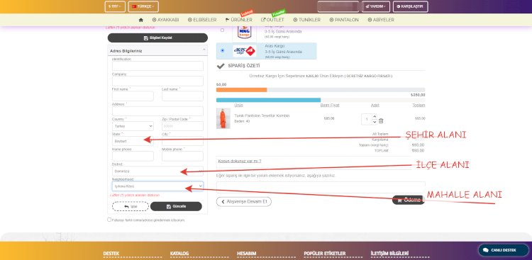532x260 pixels.
Task: Open the District dropdown
Action: point(157,171)
